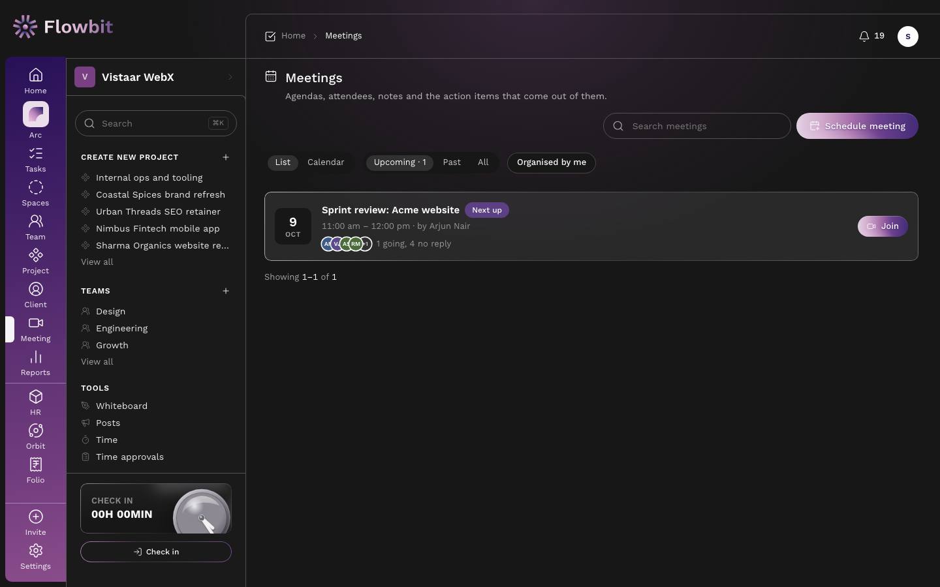The height and width of the screenshot is (587, 940).
Task: Click the Meetings breadcrumb text
Action: 343,36
